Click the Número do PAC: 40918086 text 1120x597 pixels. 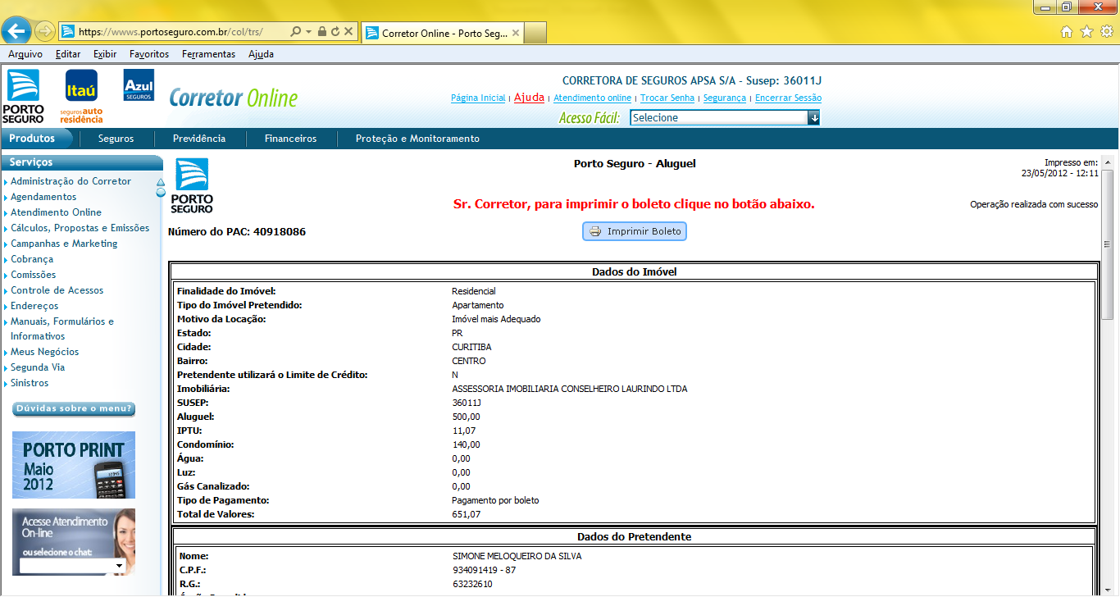237,232
